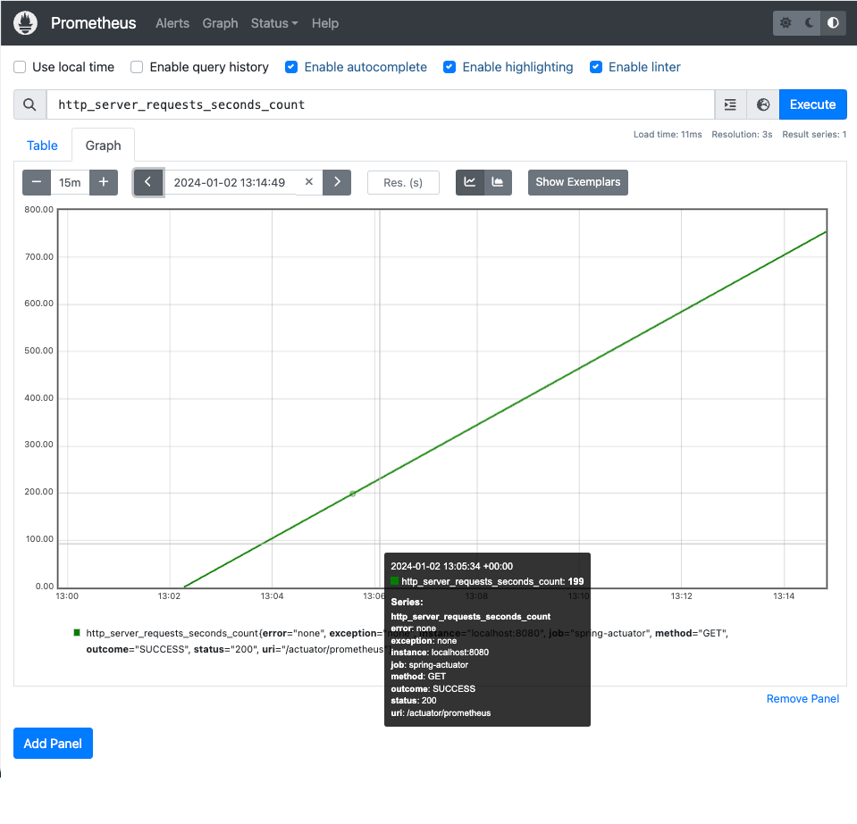The width and height of the screenshot is (857, 824).
Task: Disable Enable highlighting checkbox
Action: [x=450, y=67]
